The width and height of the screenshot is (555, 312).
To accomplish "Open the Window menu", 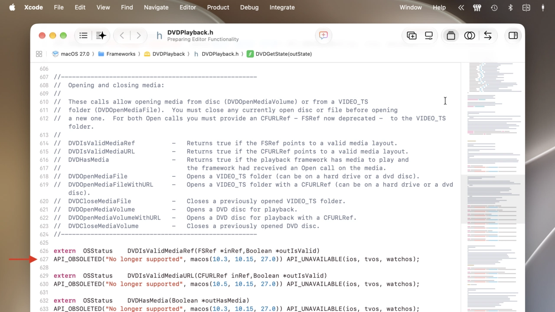I will point(411,7).
